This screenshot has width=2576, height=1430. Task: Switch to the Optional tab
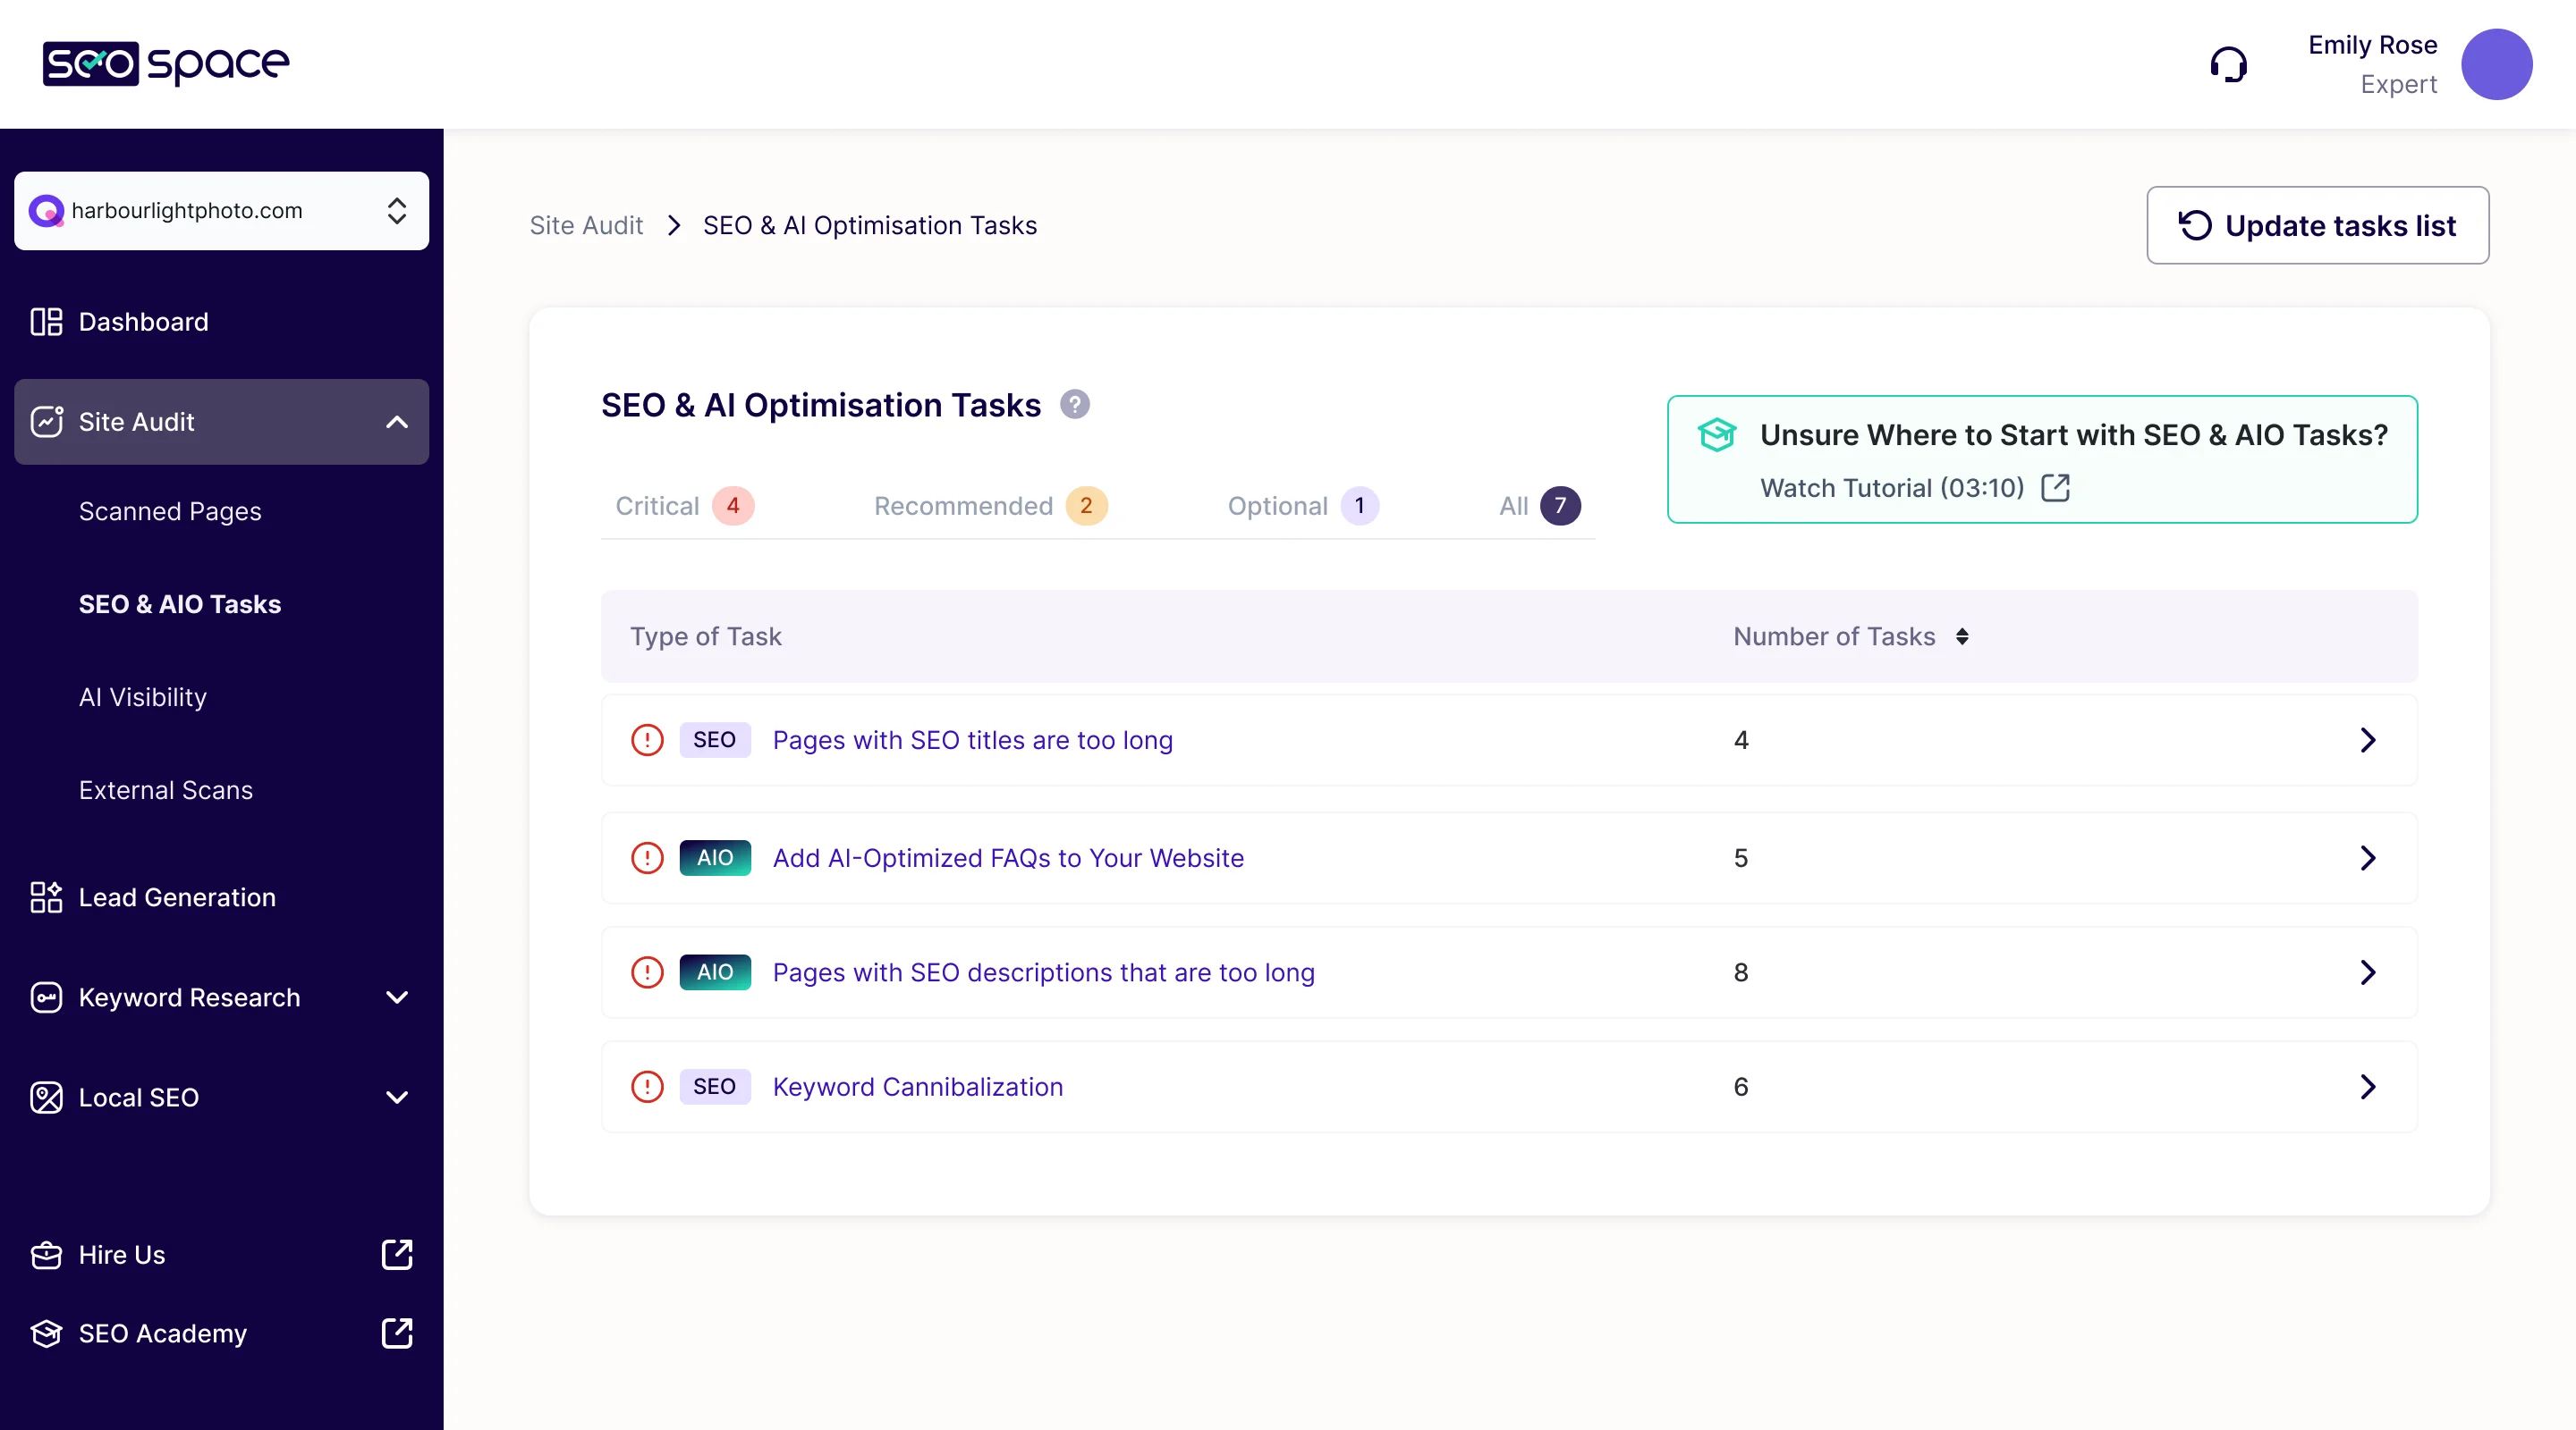(x=1302, y=506)
